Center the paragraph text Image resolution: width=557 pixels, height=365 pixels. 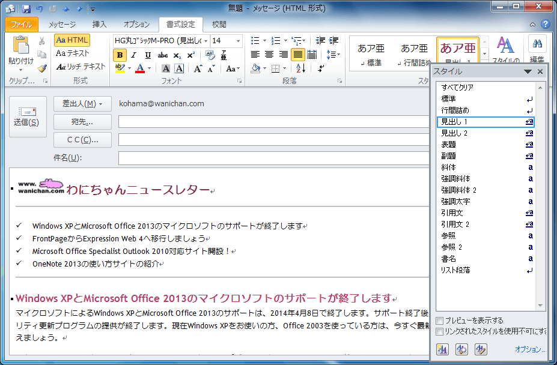pos(269,55)
